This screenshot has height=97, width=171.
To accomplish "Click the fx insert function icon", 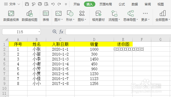I will tap(61, 32).
